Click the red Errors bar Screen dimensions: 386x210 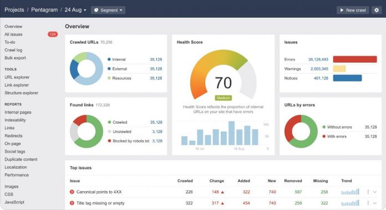tap(355, 59)
